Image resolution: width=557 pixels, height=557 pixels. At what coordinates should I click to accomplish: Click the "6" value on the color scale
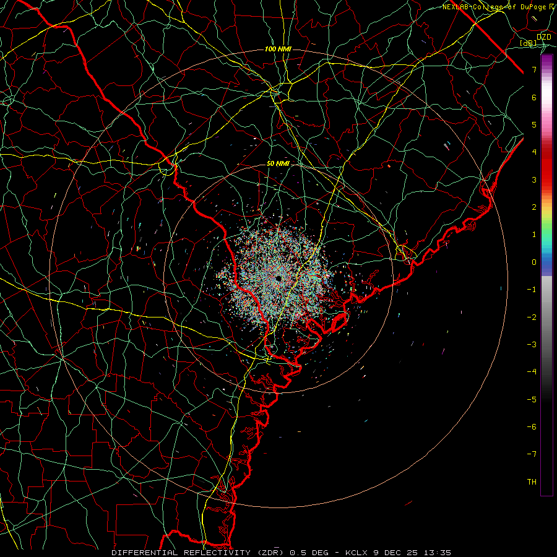534,97
